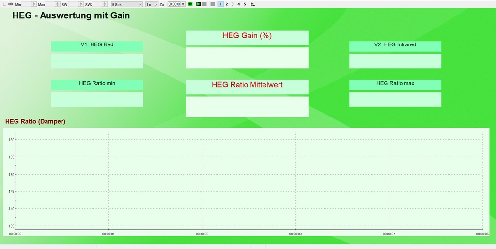Click the 'HEG Gain (%)' header

point(247,38)
